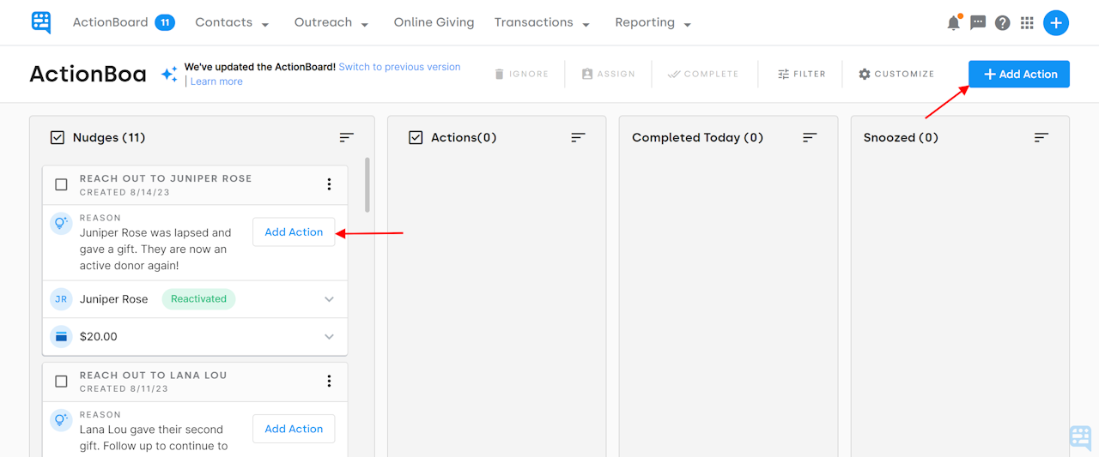Image resolution: width=1099 pixels, height=457 pixels.
Task: Click the JR avatar icon
Action: click(61, 299)
